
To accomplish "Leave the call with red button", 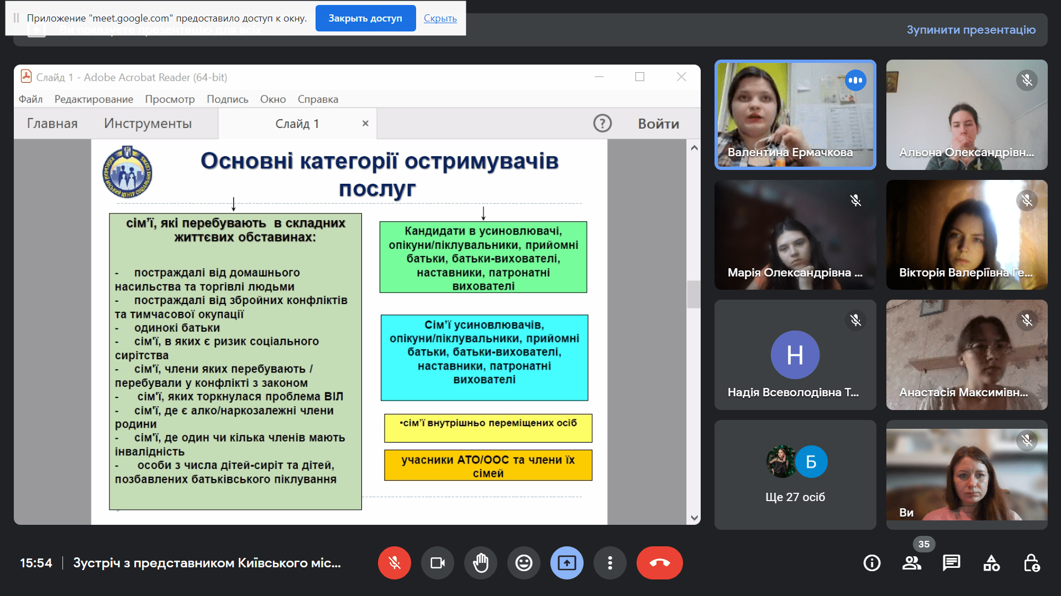I will pyautogui.click(x=659, y=563).
